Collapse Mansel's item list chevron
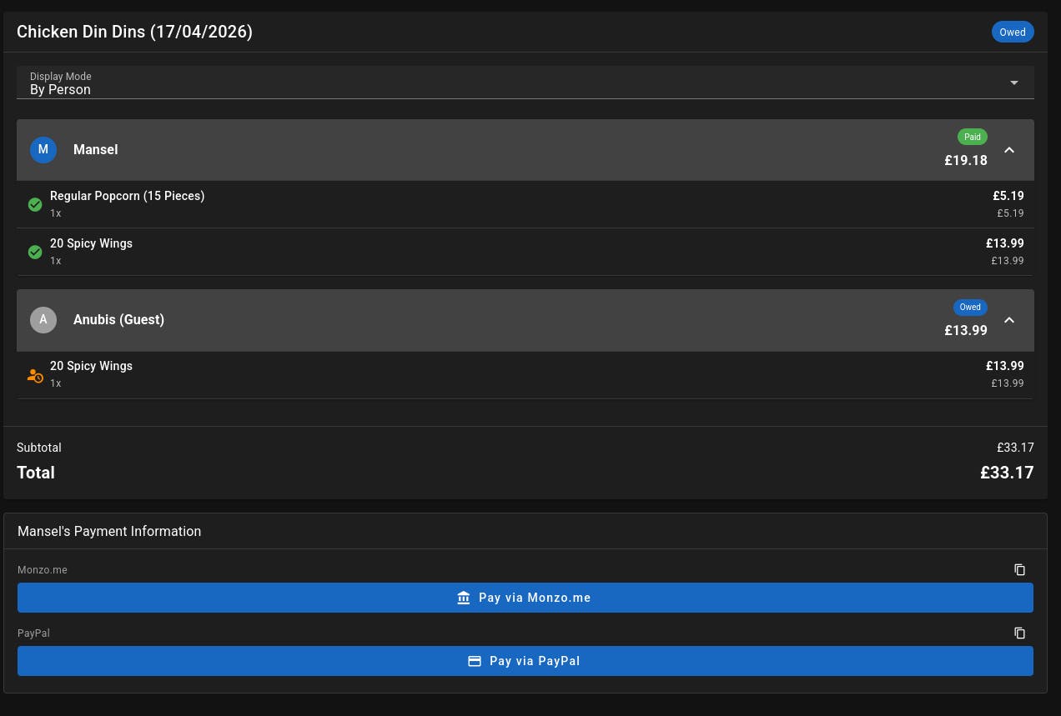Screen dimensions: 1061x716 pyautogui.click(x=1009, y=150)
